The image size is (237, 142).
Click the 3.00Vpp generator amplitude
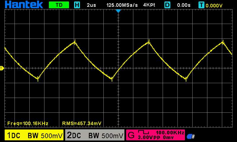[149, 138]
